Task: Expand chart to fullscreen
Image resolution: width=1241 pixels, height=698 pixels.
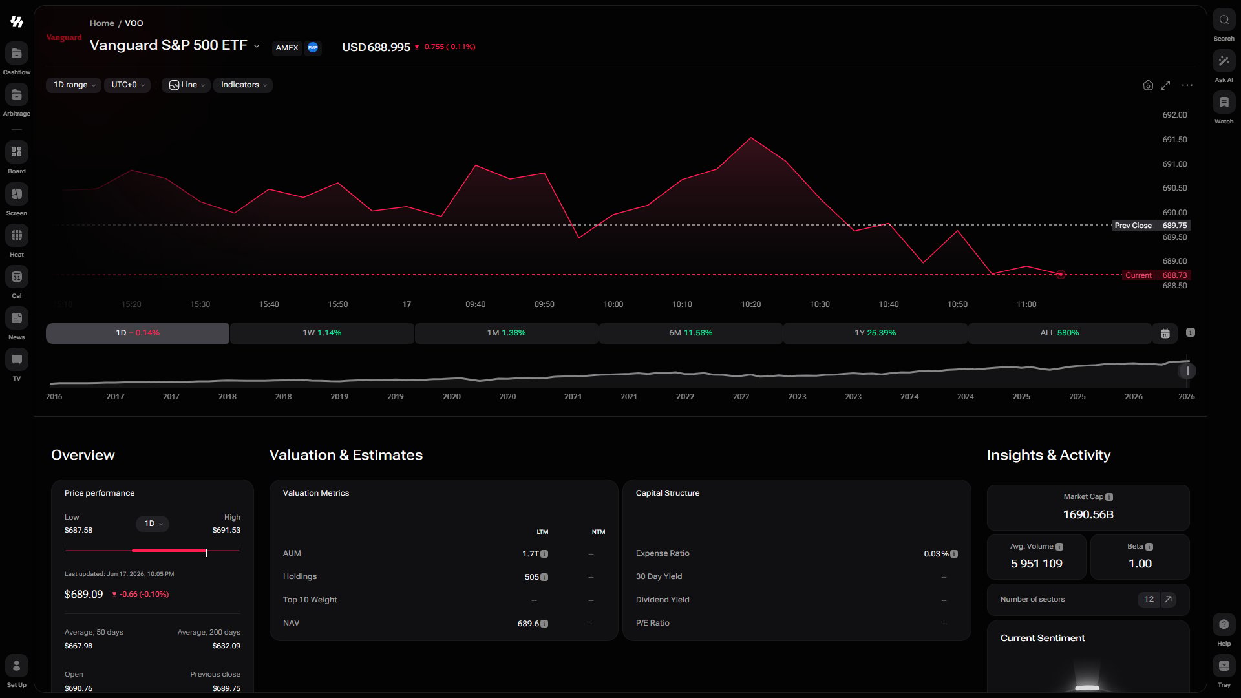Action: 1165,85
